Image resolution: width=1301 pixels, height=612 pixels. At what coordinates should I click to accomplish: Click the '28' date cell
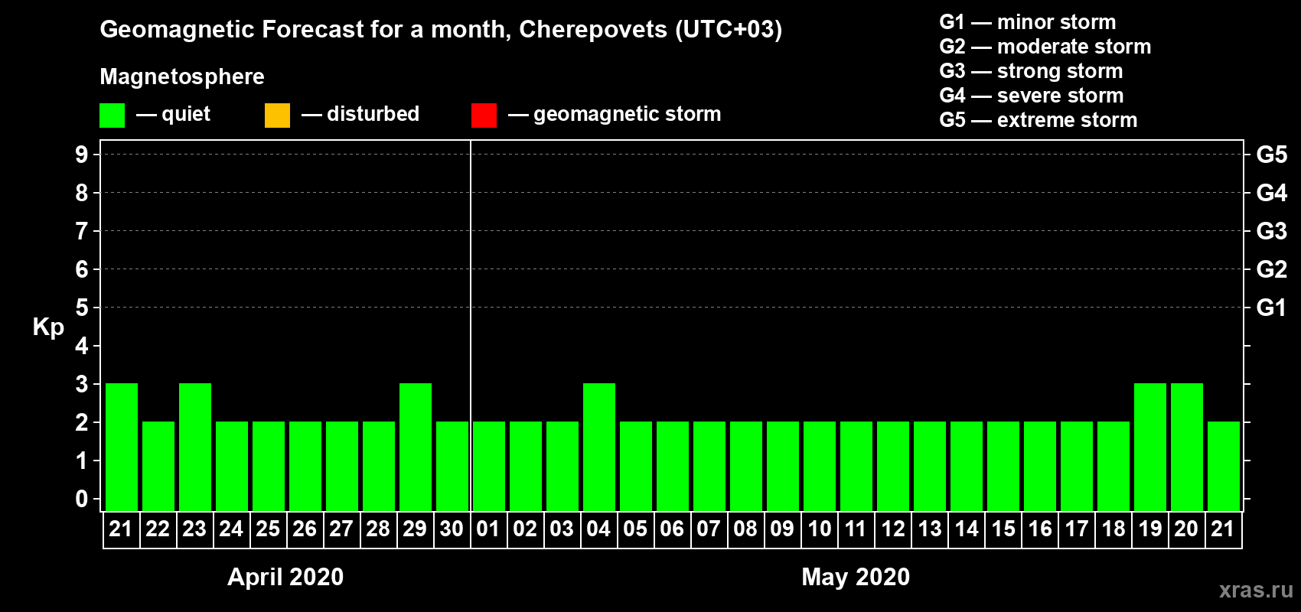pyautogui.click(x=379, y=529)
